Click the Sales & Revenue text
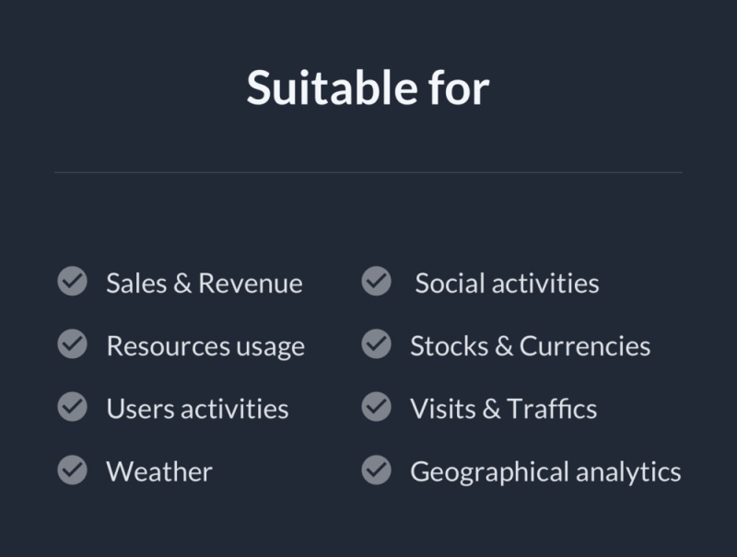The width and height of the screenshot is (737, 557). tap(204, 283)
